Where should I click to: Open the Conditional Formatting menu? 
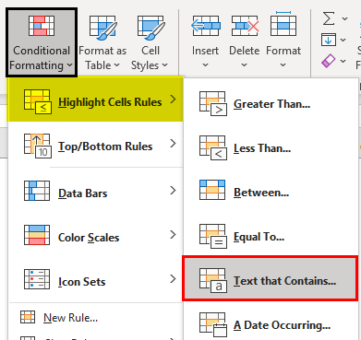(42, 42)
